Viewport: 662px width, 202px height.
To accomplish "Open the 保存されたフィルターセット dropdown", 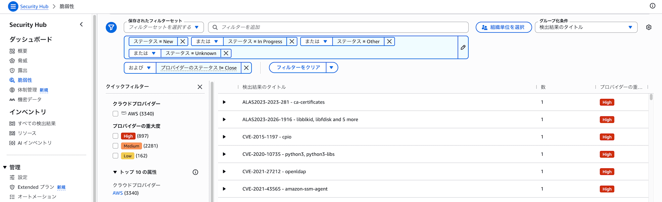I will [164, 27].
